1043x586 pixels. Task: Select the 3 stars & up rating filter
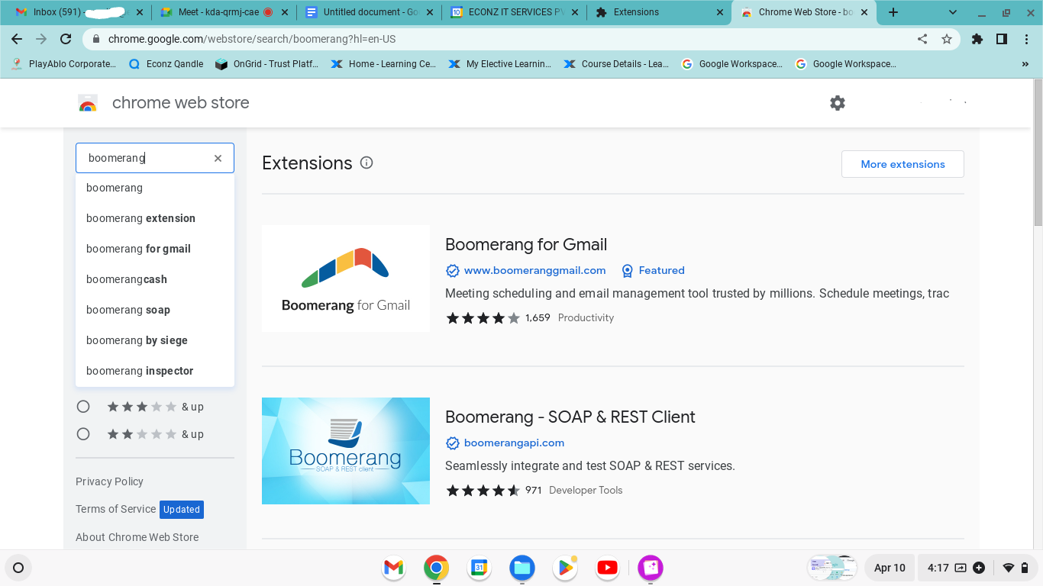click(x=83, y=407)
